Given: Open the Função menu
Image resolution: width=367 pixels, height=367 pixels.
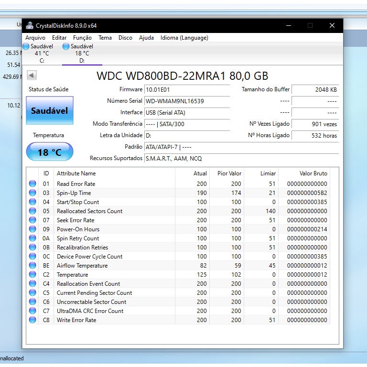Looking at the screenshot, I should tap(82, 38).
